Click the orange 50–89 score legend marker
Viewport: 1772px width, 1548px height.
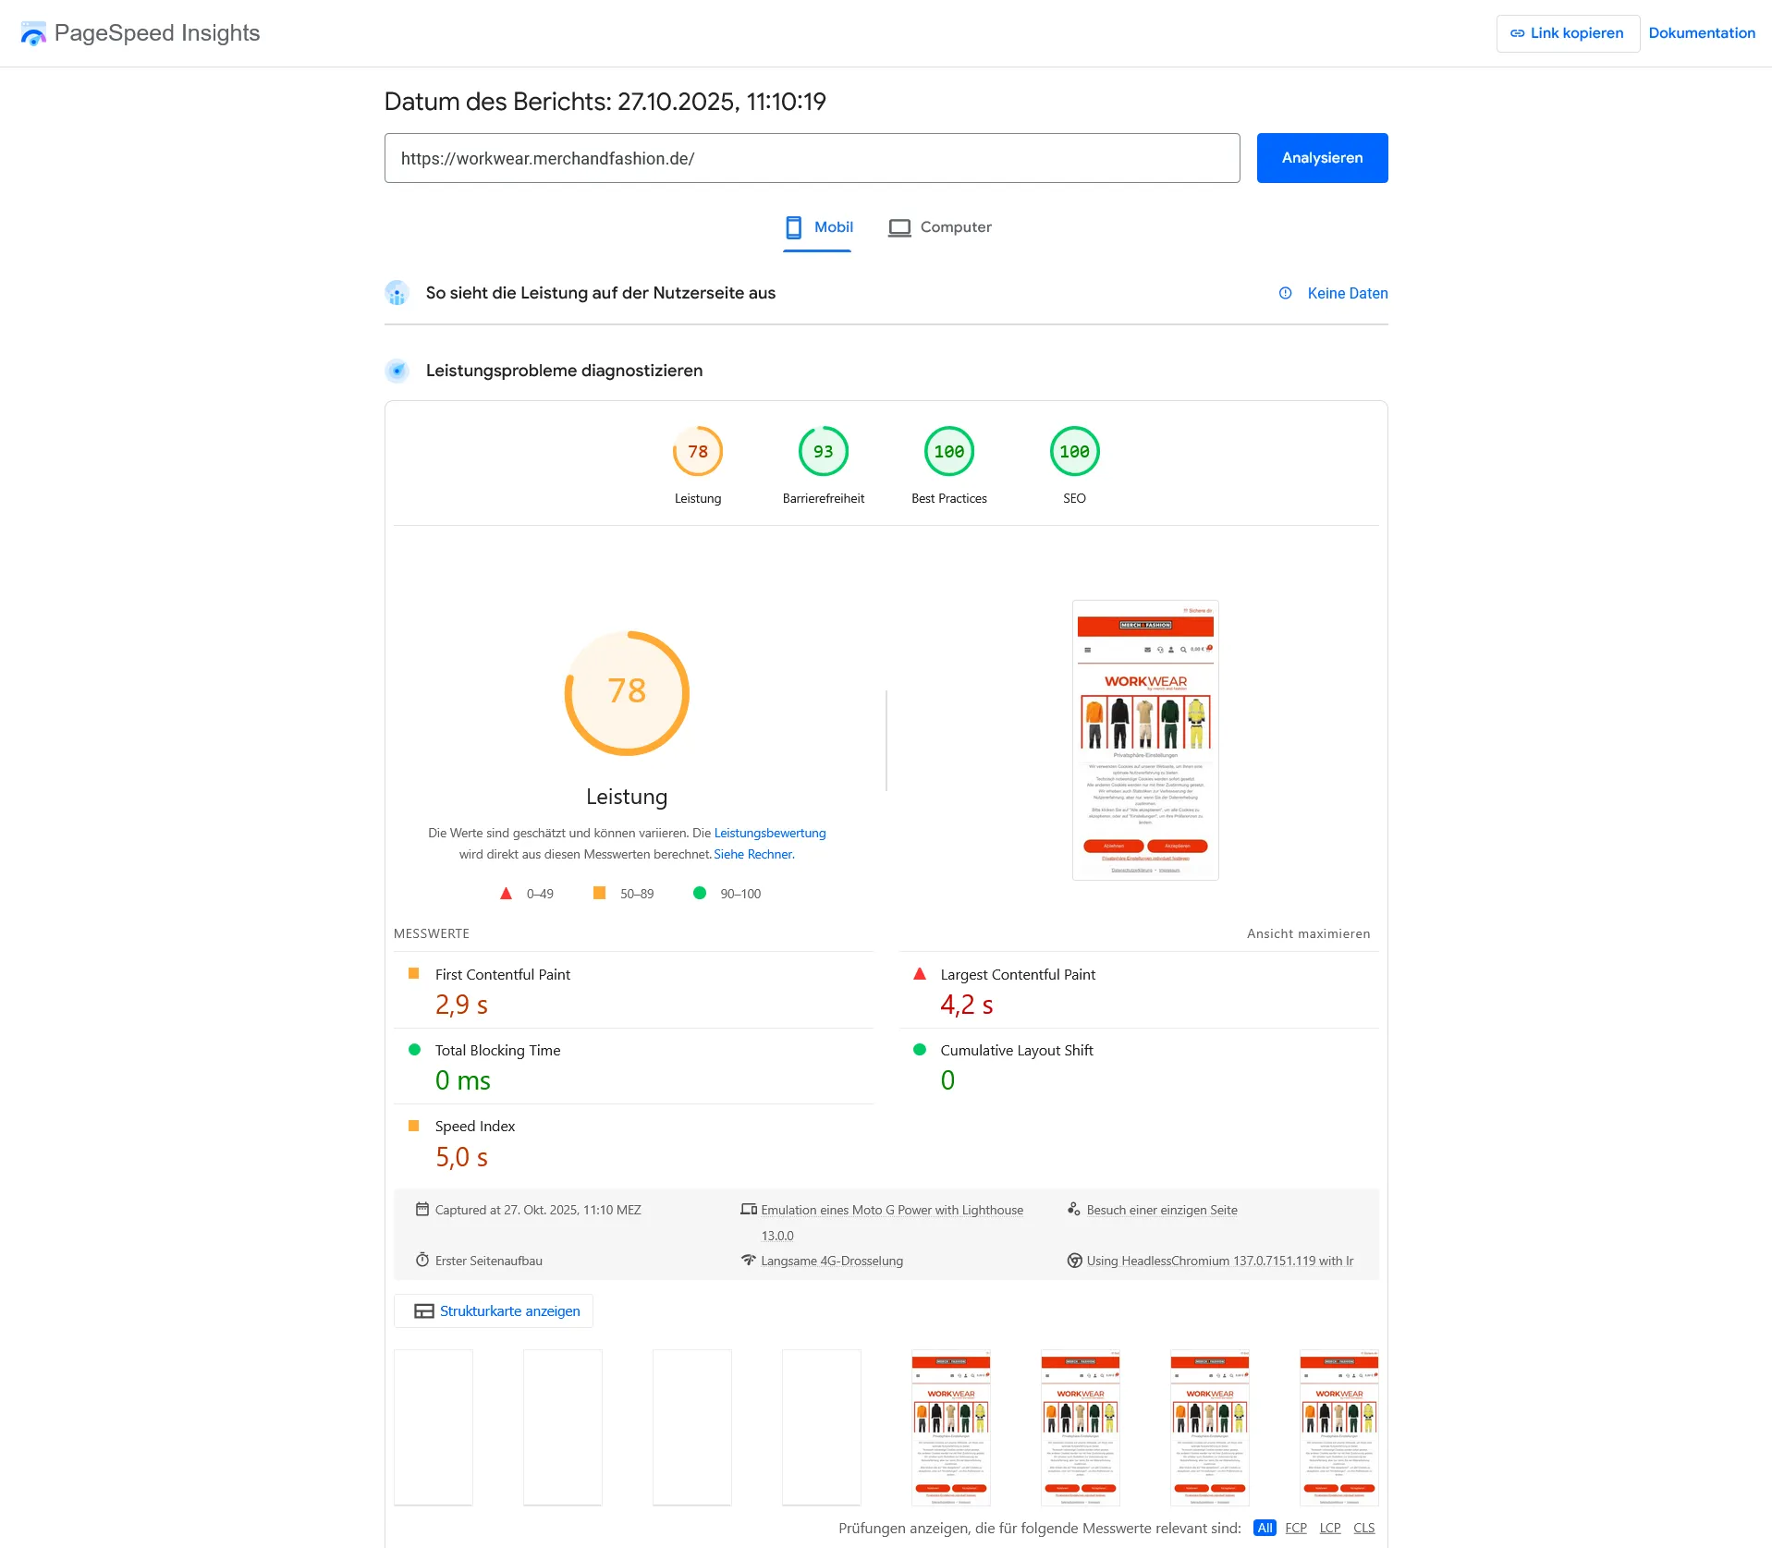[x=599, y=893]
